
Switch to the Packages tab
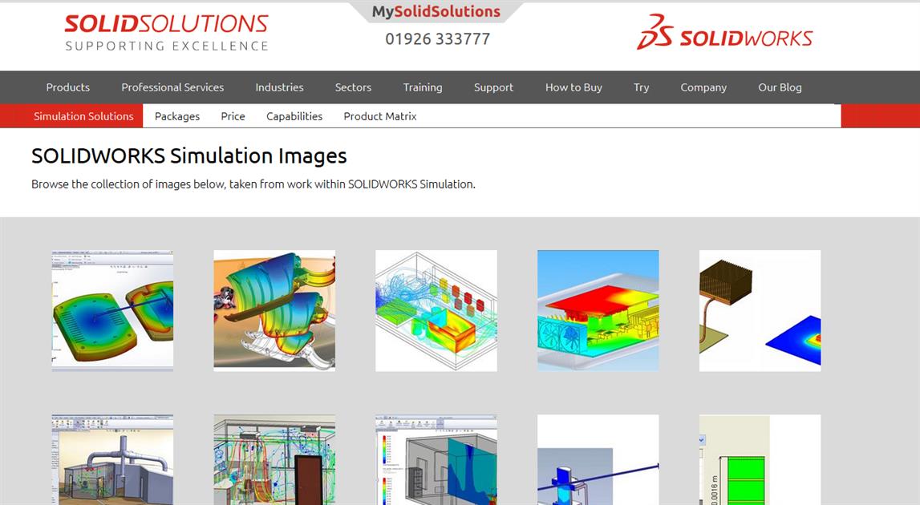pos(176,116)
